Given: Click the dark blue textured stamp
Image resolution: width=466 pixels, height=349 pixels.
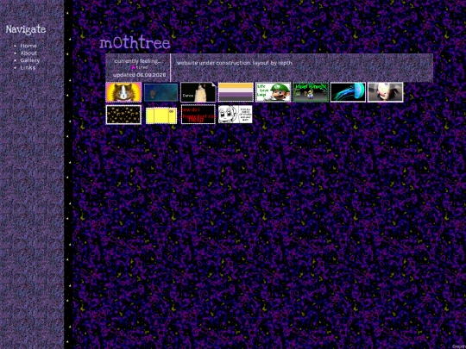Looking at the screenshot, I should click(x=161, y=92).
